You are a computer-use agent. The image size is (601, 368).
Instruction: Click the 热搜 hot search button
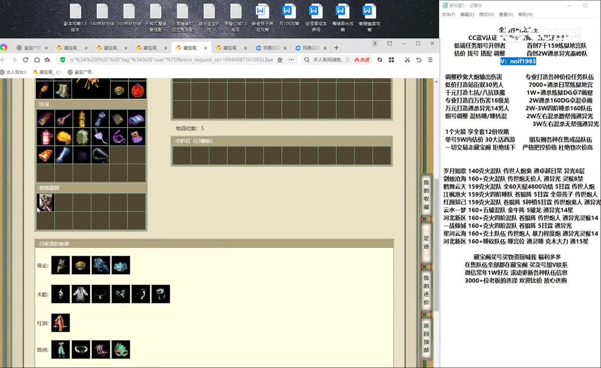(x=362, y=60)
